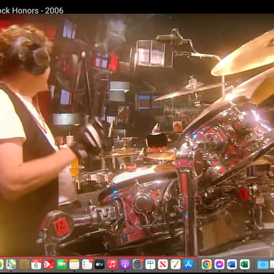Open the Apple News app
The height and width of the screenshot is (274, 274).
click(163, 264)
